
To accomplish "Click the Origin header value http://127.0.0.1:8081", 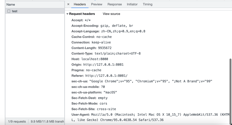I will point(103,65).
